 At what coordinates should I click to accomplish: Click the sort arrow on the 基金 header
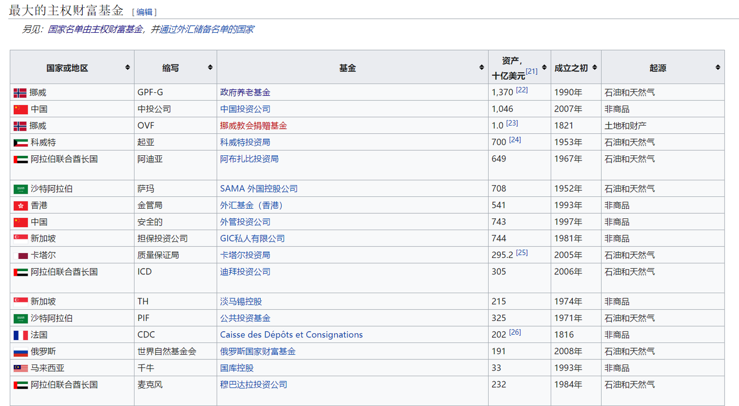click(481, 67)
